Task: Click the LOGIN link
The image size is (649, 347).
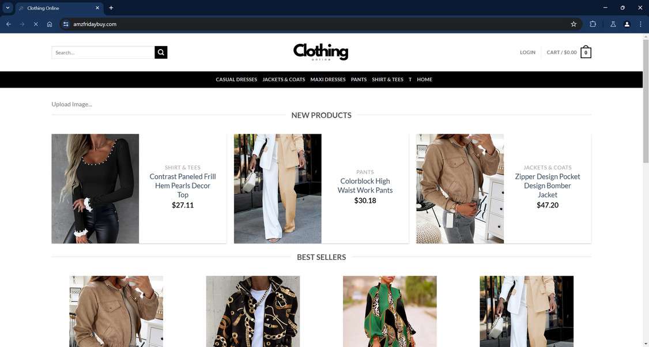Action: tap(528, 52)
